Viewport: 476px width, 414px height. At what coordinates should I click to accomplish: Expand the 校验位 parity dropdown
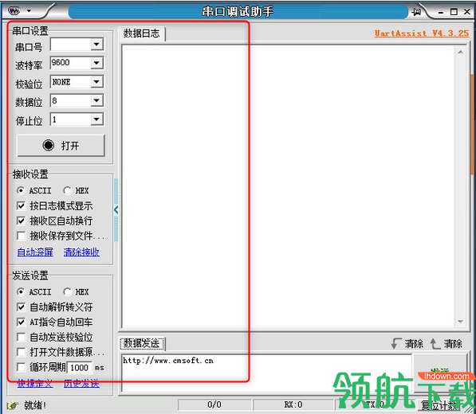96,82
